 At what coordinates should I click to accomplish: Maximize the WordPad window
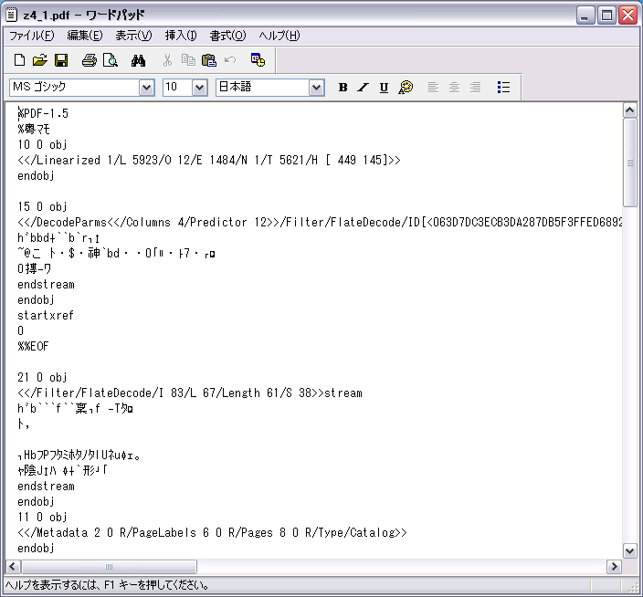tap(606, 16)
